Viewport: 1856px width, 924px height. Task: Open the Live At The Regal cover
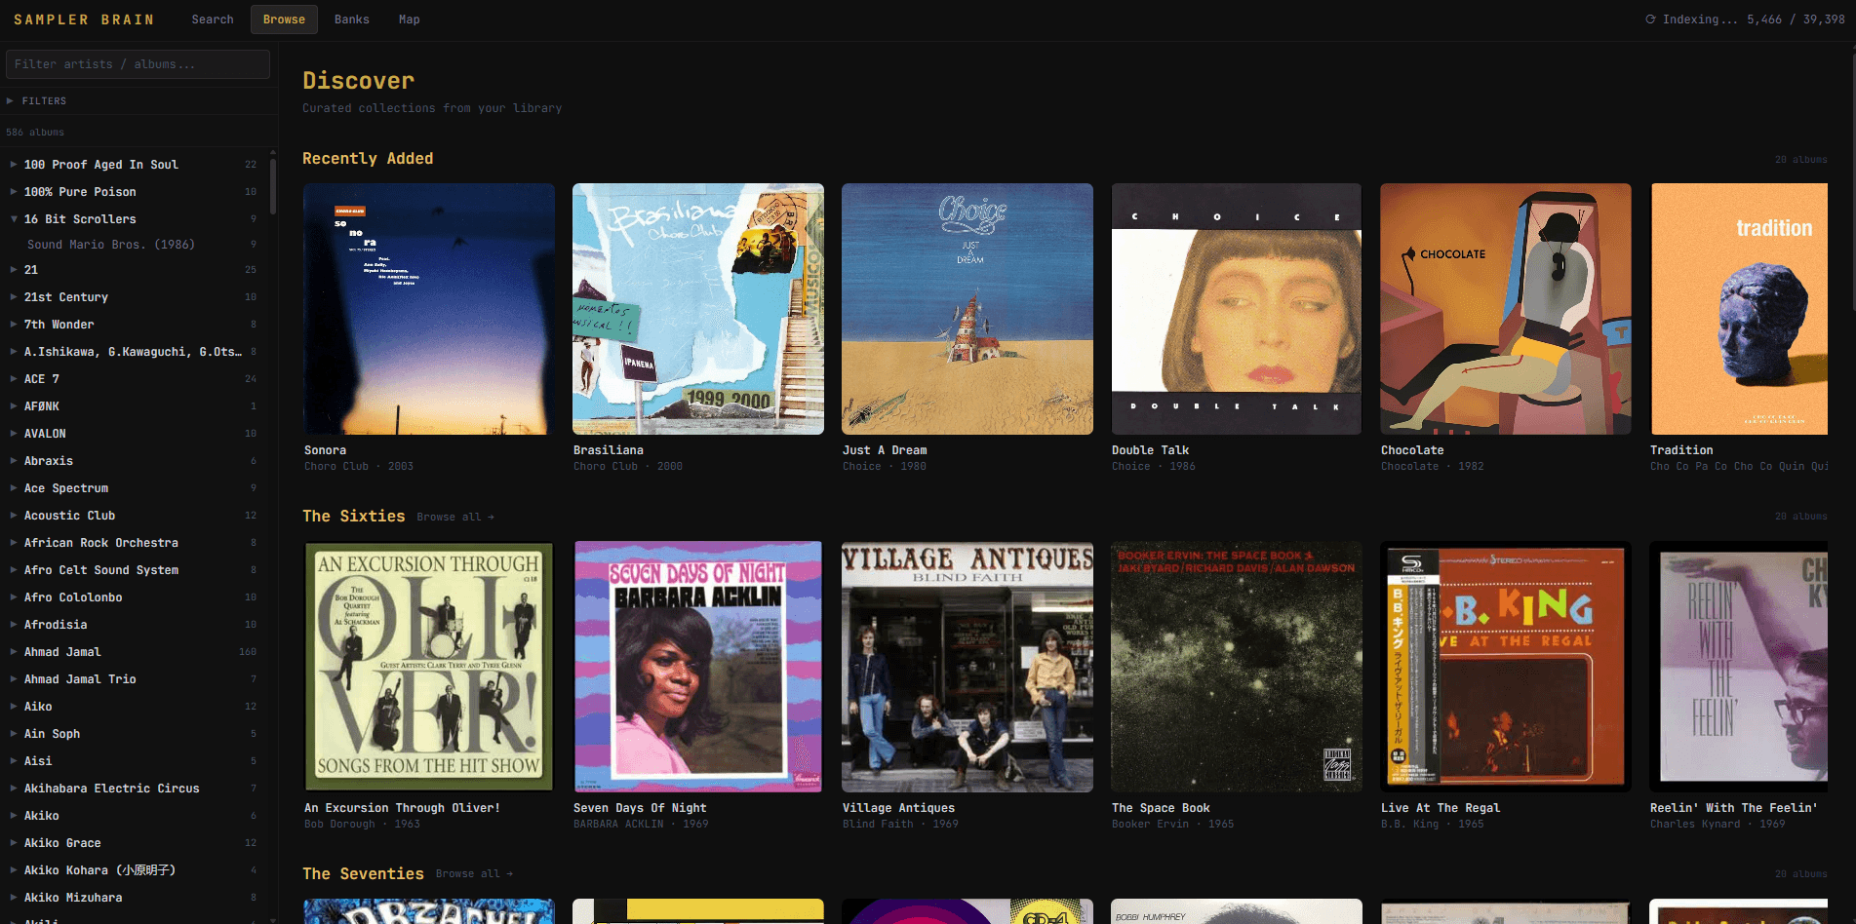point(1506,667)
